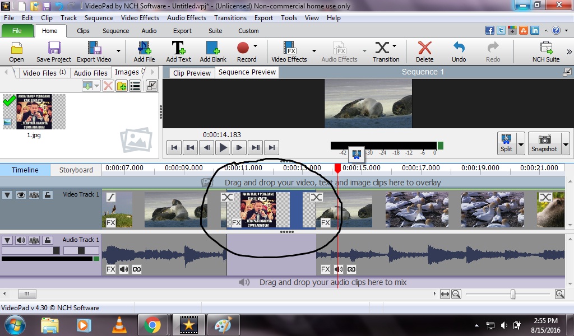Click the LinkedIn share icon

pos(535,30)
